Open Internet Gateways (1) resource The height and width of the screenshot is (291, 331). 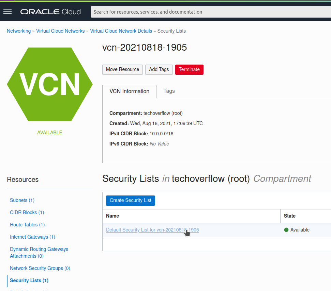(x=32, y=237)
